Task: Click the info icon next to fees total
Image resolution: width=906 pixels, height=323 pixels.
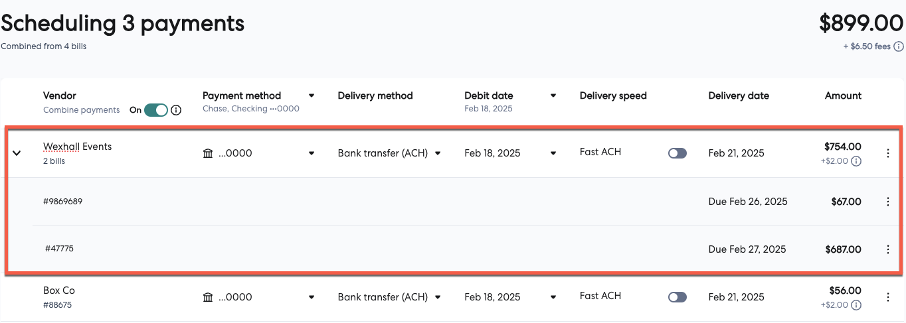Action: tap(899, 46)
